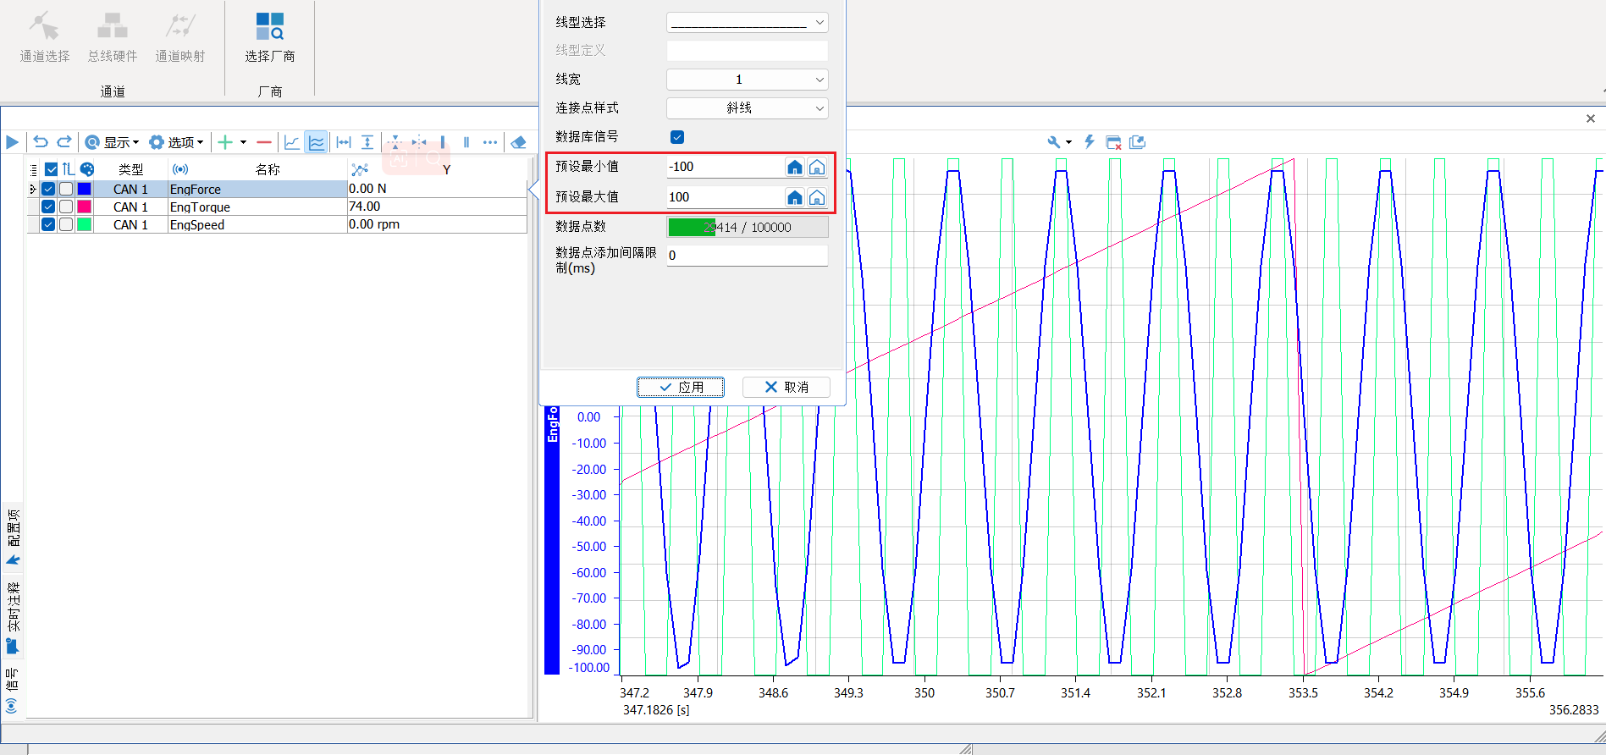Screen dimensions: 1606x755
Task: Check the second checkbox of EngForce row
Action: pyautogui.click(x=66, y=189)
